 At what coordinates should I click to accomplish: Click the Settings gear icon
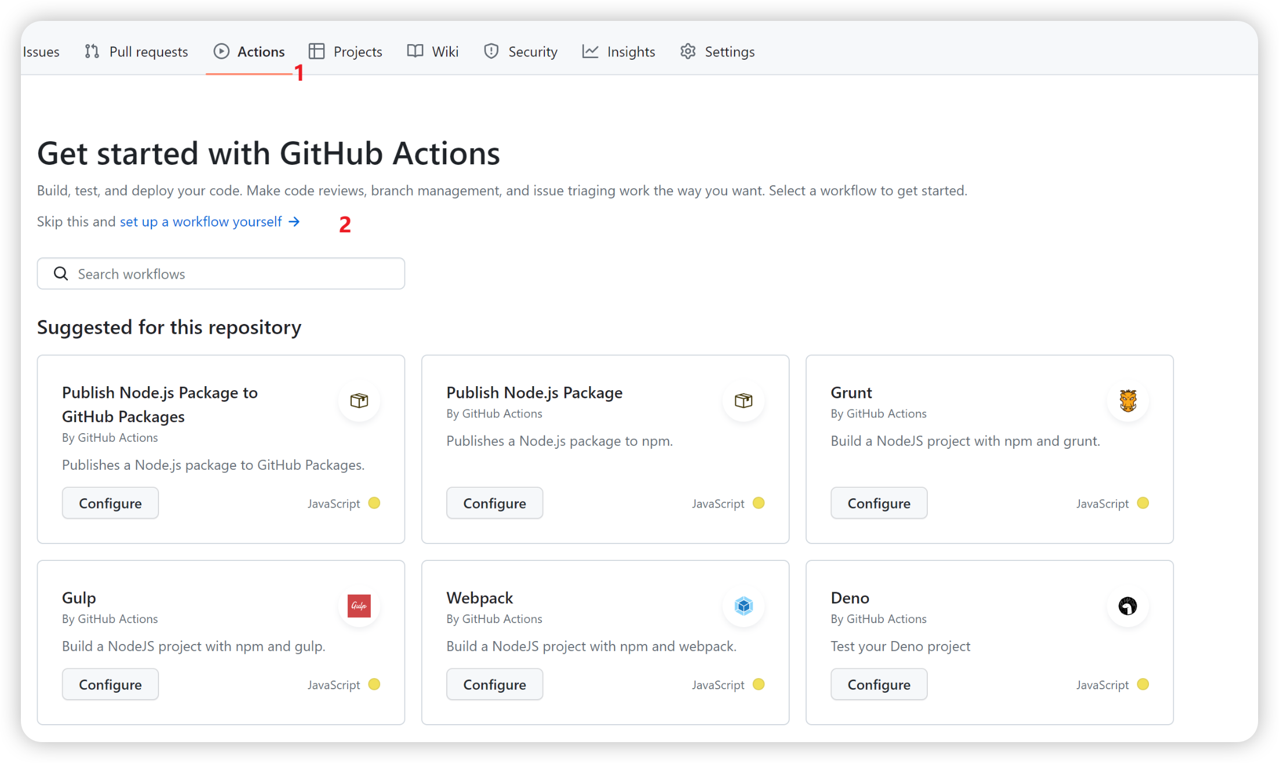(x=688, y=51)
